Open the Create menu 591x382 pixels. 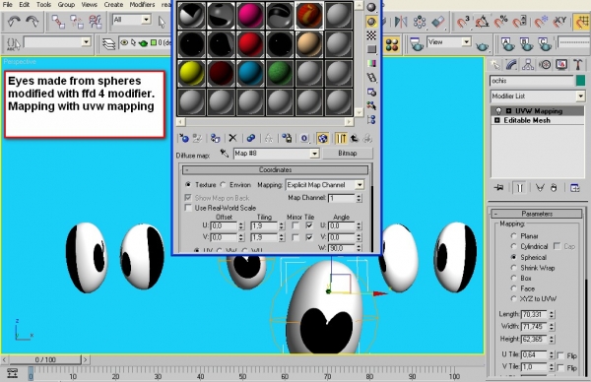[x=113, y=5]
